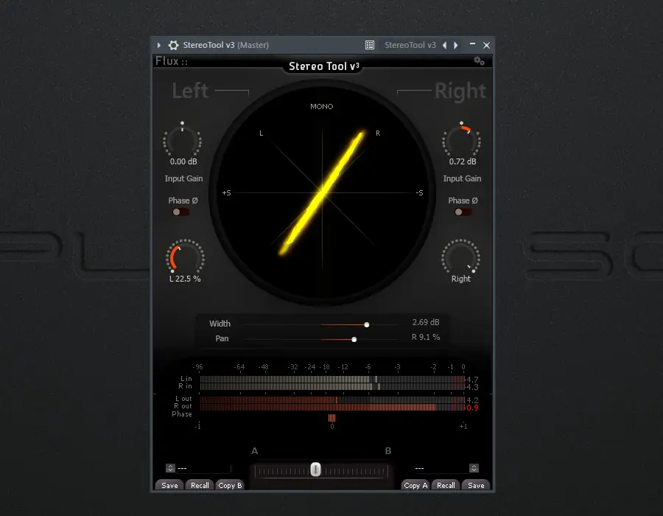Click the Right pan knob
The height and width of the screenshot is (516, 663).
461,257
